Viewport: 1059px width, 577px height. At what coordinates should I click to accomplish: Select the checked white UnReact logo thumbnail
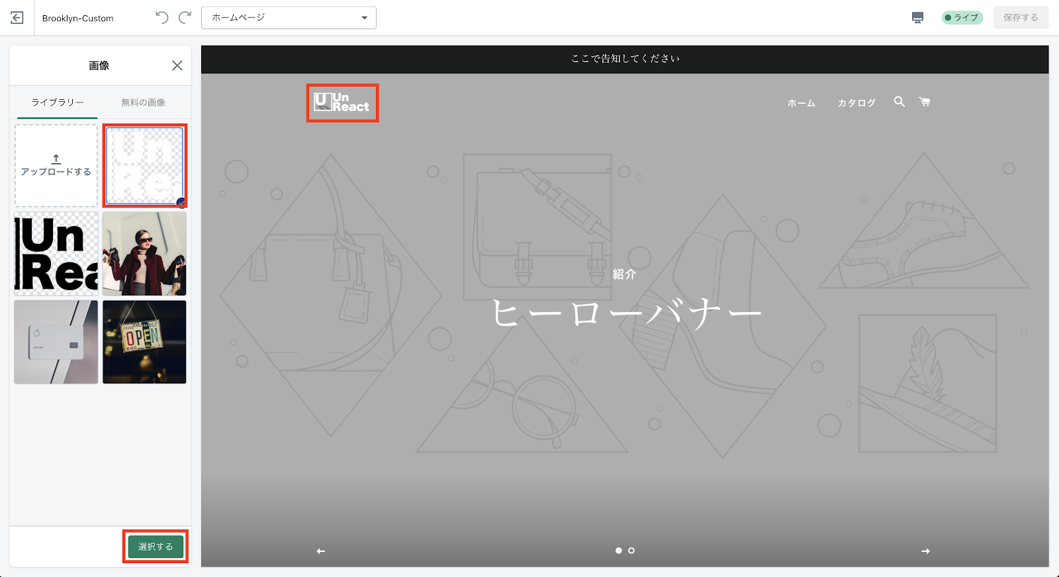[144, 166]
